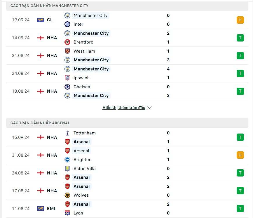Click the Tottenham club crest icon

pyautogui.click(x=67, y=133)
